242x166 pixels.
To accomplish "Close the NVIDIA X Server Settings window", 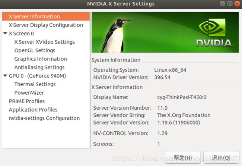I will [x=237, y=4].
